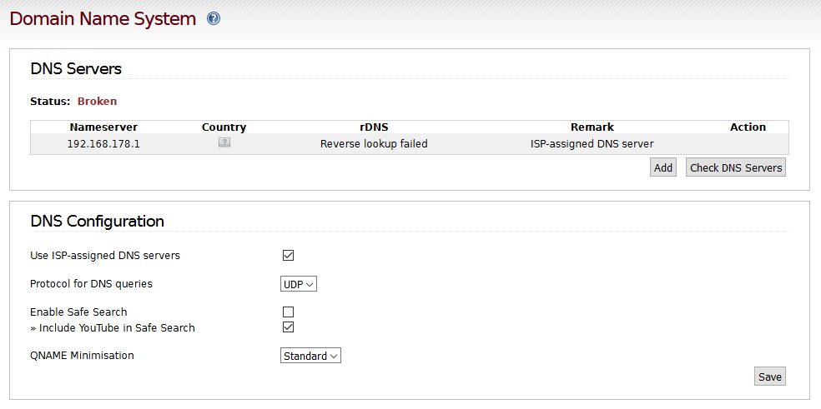Image resolution: width=821 pixels, height=409 pixels.
Task: Save the DNS configuration
Action: 769,377
